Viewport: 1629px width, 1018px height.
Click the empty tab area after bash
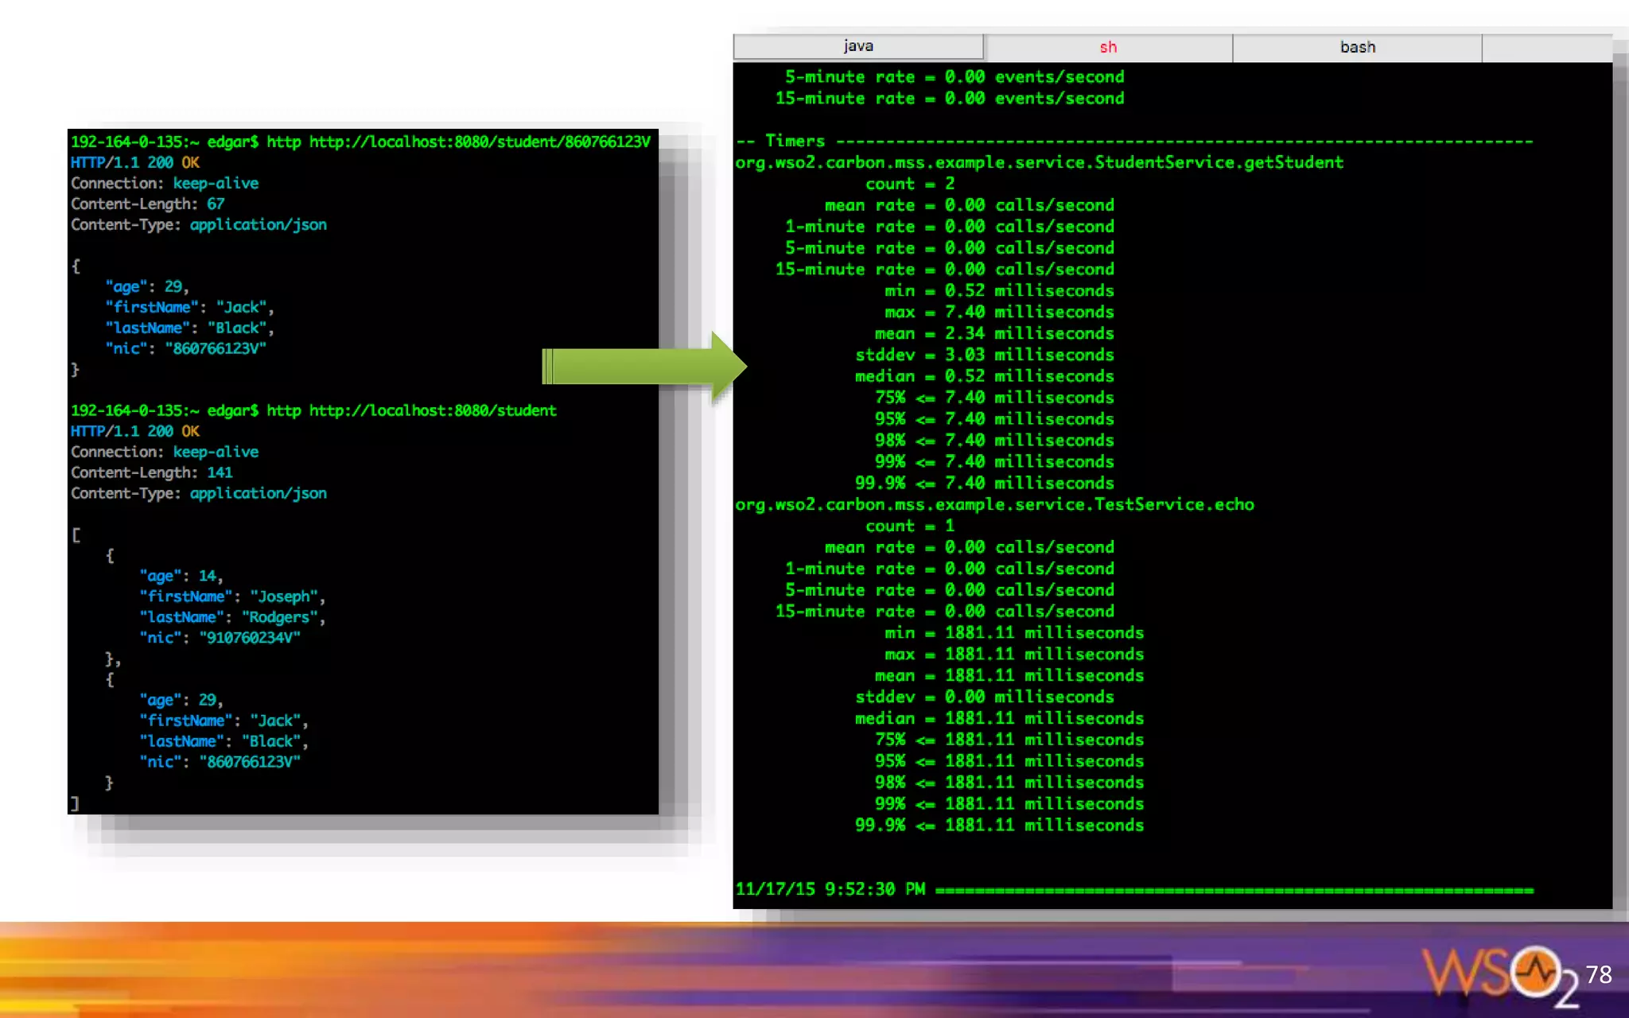click(1546, 48)
